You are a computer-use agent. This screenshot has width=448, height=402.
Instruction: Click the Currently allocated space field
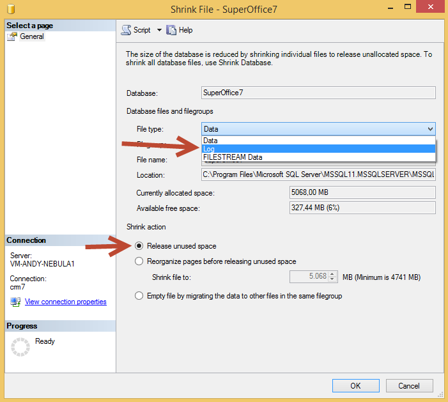(362, 192)
